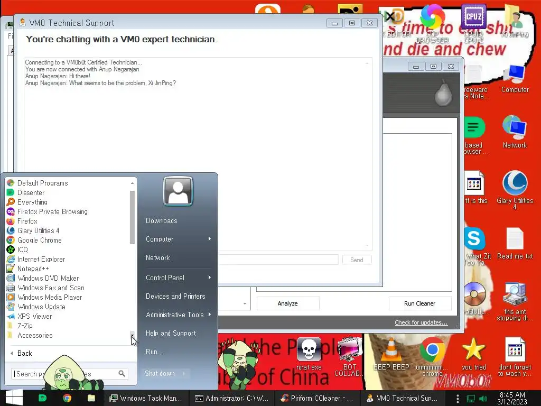The height and width of the screenshot is (406, 541).
Task: Click Run Cleaner in CCleaner
Action: [419, 303]
